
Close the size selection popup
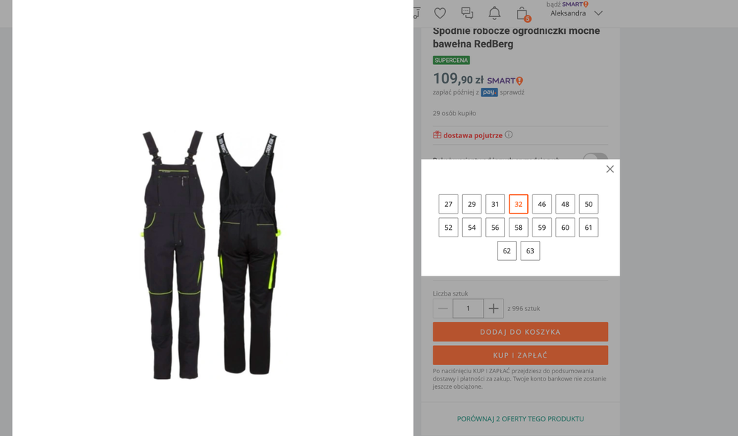[x=610, y=168]
